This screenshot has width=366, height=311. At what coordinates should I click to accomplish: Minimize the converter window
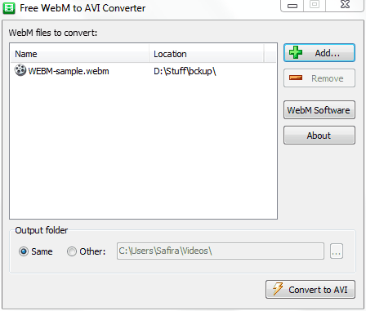(x=292, y=6)
